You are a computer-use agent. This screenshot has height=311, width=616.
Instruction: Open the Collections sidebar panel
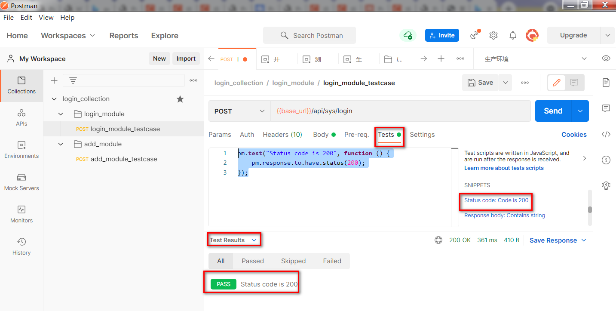[21, 85]
